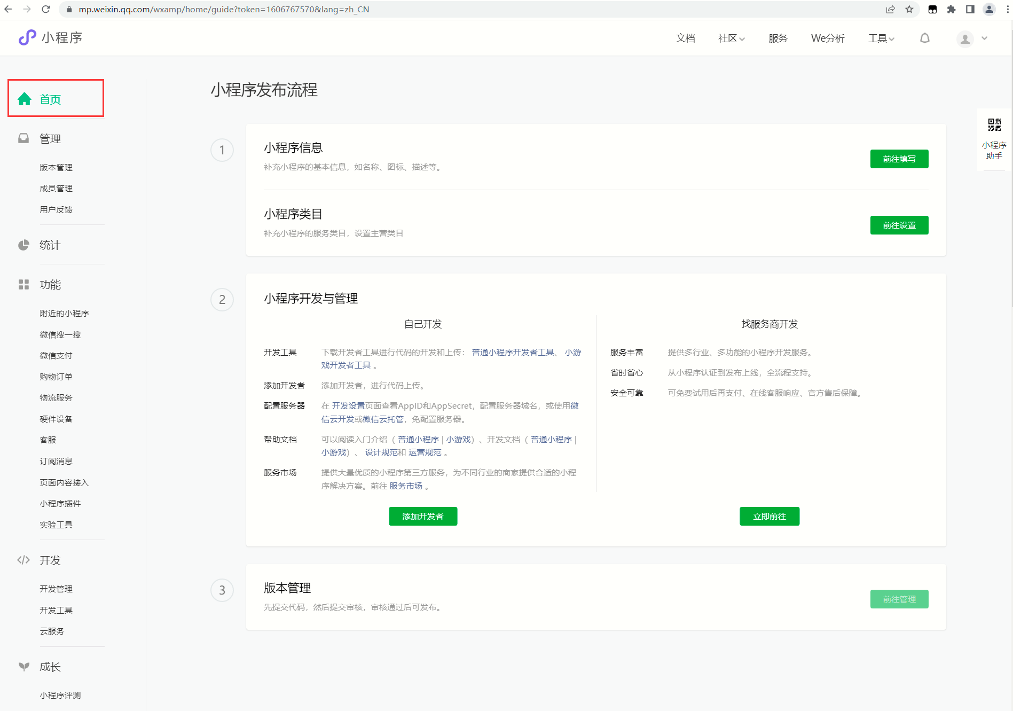The width and height of the screenshot is (1013, 711).
Task: Click the 立即前往 button
Action: (x=769, y=516)
